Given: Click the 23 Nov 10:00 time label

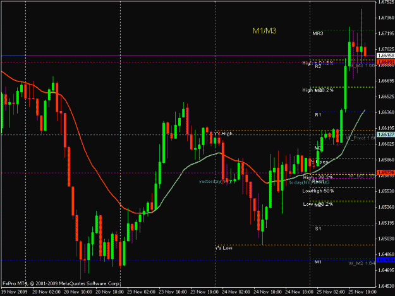Looking at the screenshot, I should 173,292.
